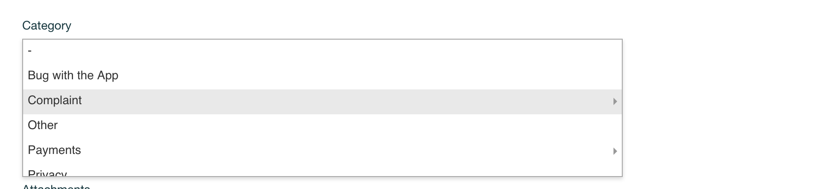Viewport: 838px width, 189px height.
Task: Click Privacy at the list's bottom edge
Action: tap(47, 173)
